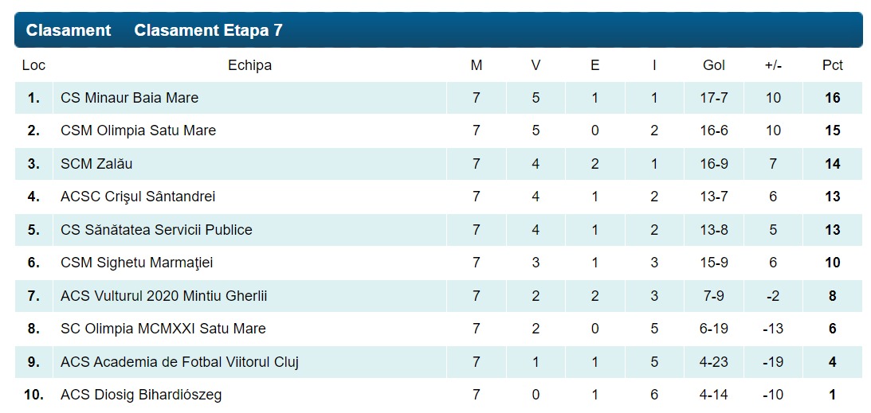Select ACS Diosig Bihardiószeg team
Image resolution: width=871 pixels, height=413 pixels.
pos(141,395)
